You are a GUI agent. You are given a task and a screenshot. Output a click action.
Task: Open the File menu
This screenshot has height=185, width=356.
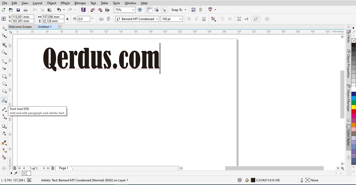5,3
